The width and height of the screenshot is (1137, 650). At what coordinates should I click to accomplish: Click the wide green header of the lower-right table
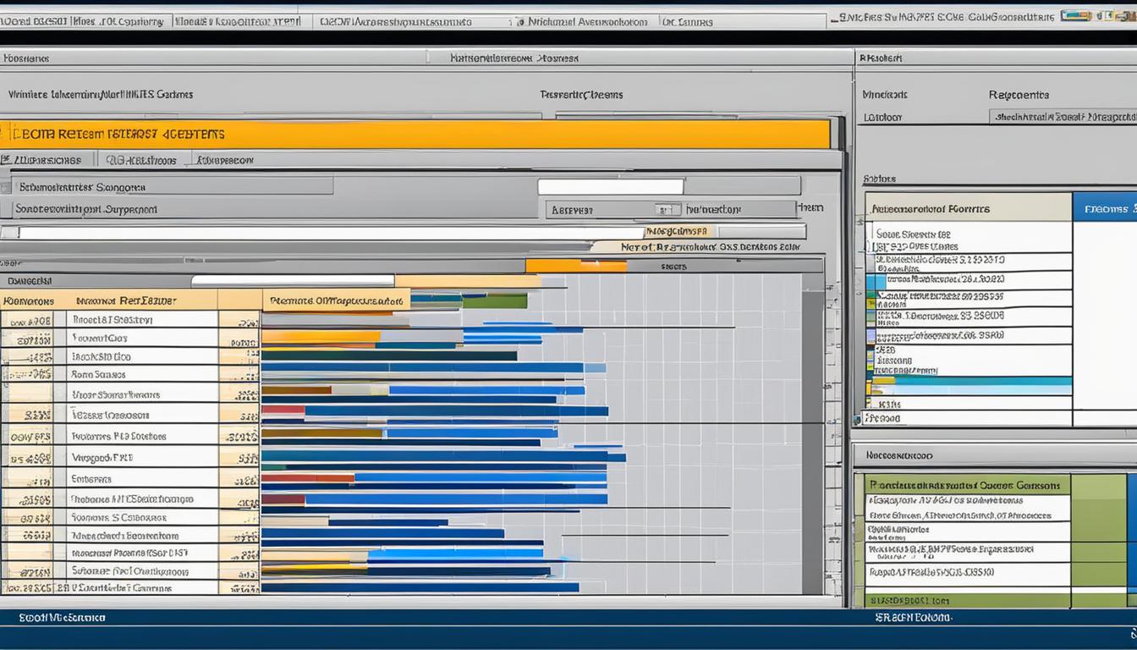(968, 485)
